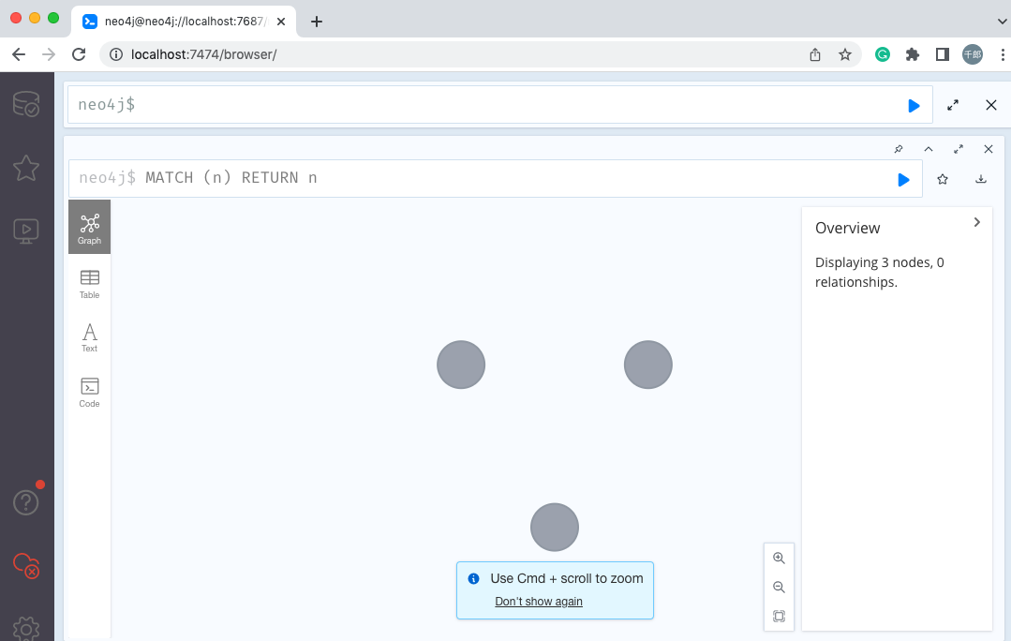Expand the top editor to fullscreen
Image resolution: width=1011 pixels, height=641 pixels.
pos(953,105)
